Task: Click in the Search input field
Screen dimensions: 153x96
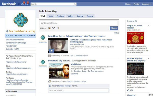Action: click(x=52, y=4)
